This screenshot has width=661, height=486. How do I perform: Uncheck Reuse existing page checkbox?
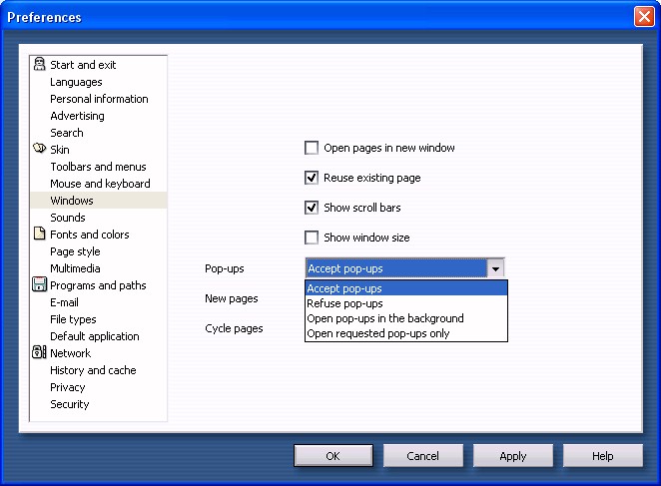(x=312, y=178)
